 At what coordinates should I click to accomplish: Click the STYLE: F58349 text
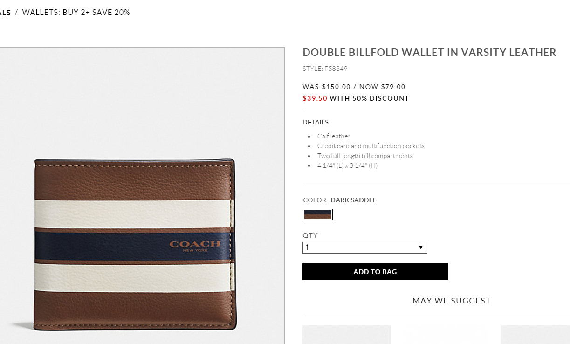tap(325, 69)
